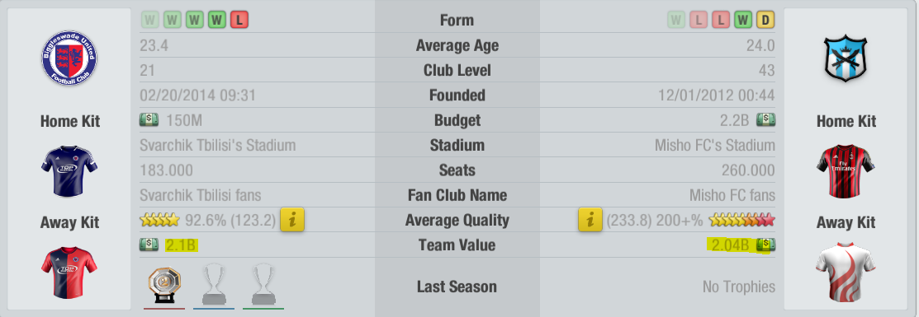The width and height of the screenshot is (919, 317).
Task: Click the money icon next to 2.1B value
Action: coord(149,245)
